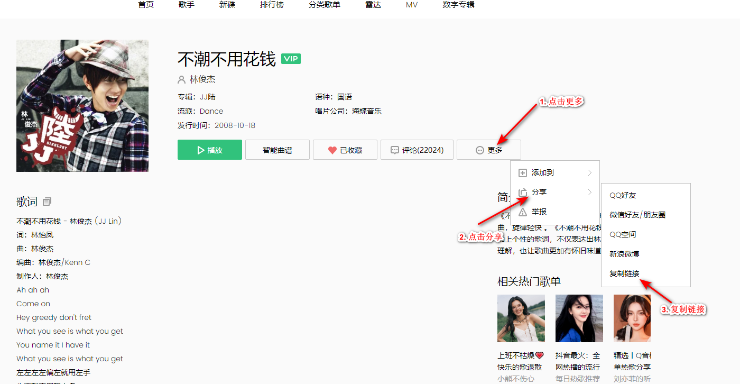Click the red heart icon in 已收藏
740x384 pixels.
point(332,150)
